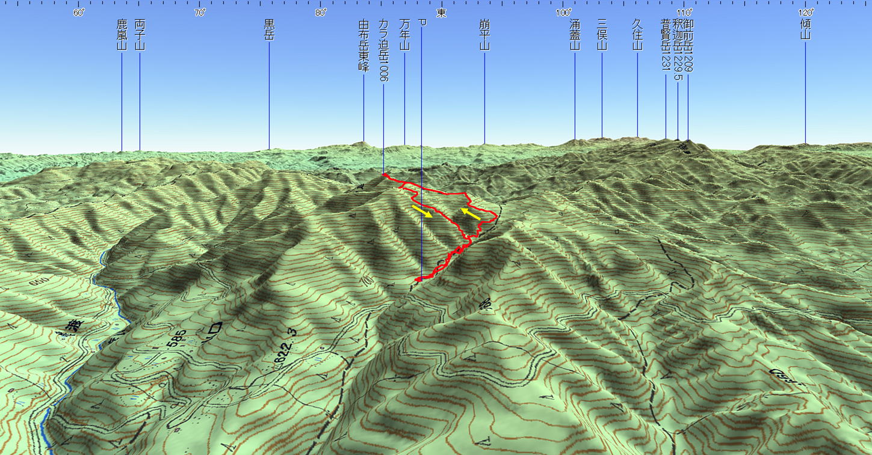
Task: Click the right yellow direction arrow
Action: click(471, 213)
